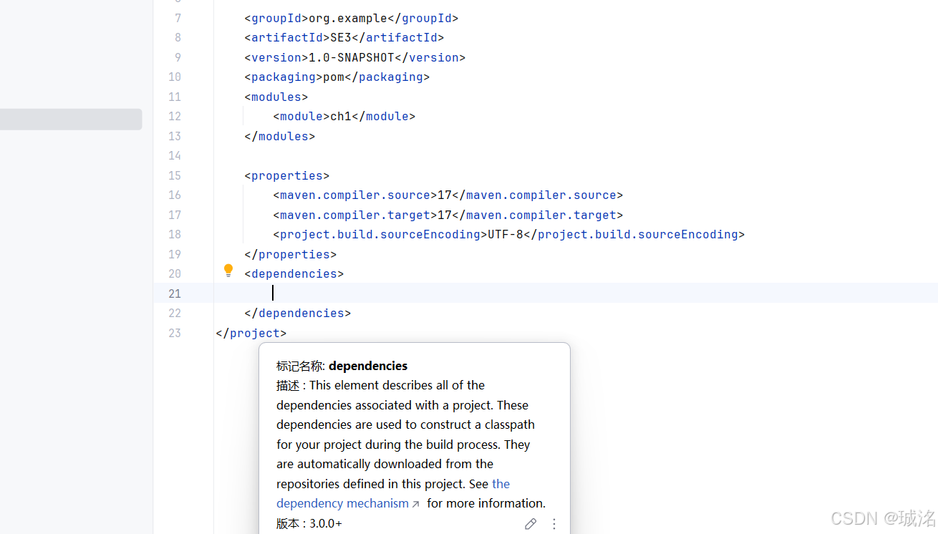Open the three-dot menu in documentation popup

click(x=554, y=524)
